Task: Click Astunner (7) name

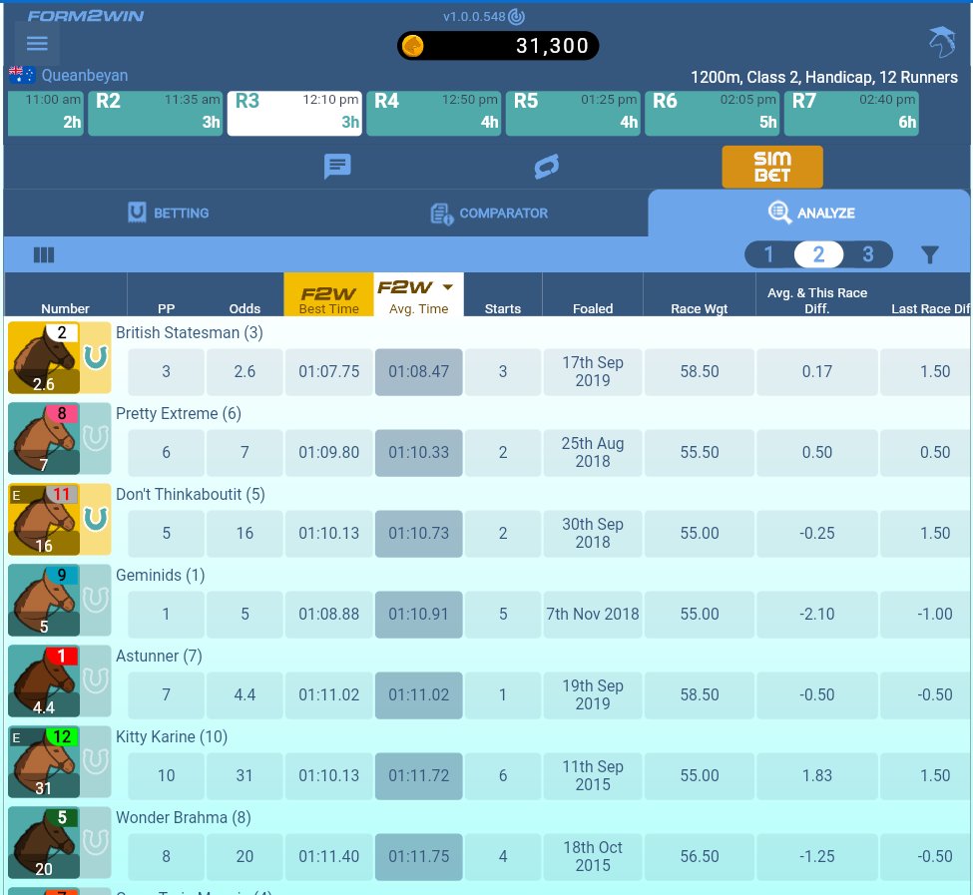Action: pos(159,656)
